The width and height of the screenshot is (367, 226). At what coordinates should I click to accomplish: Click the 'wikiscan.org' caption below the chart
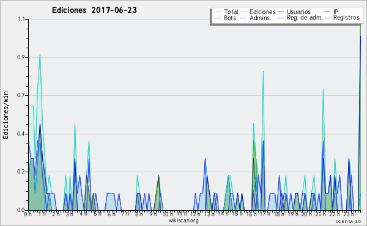[x=183, y=221]
